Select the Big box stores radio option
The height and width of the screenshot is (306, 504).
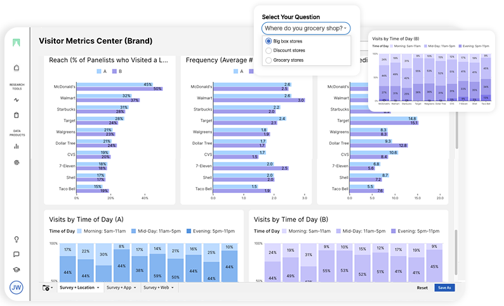click(269, 41)
